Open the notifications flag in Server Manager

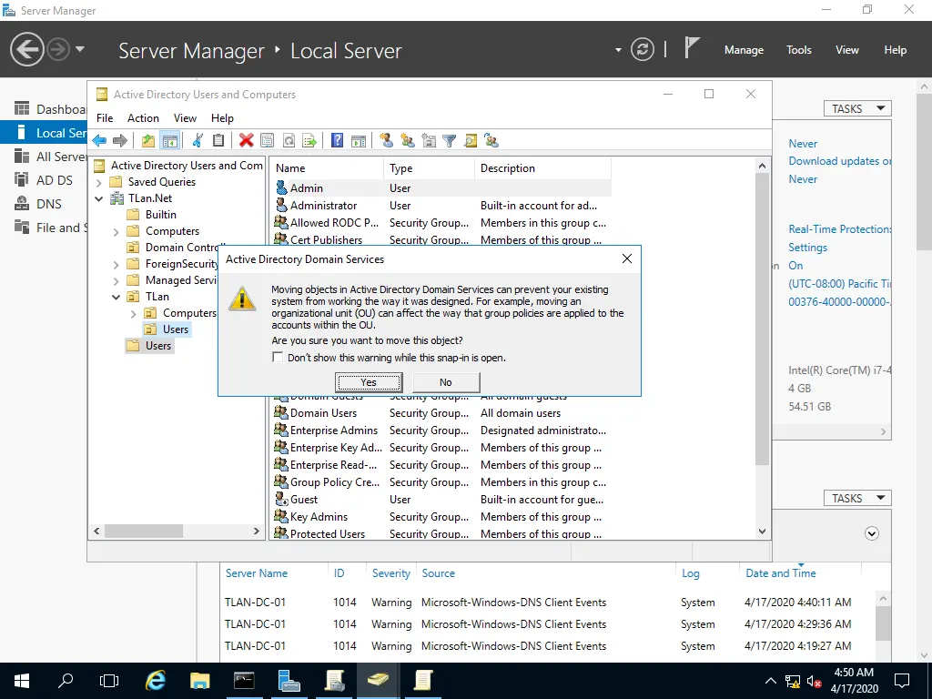tap(692, 47)
